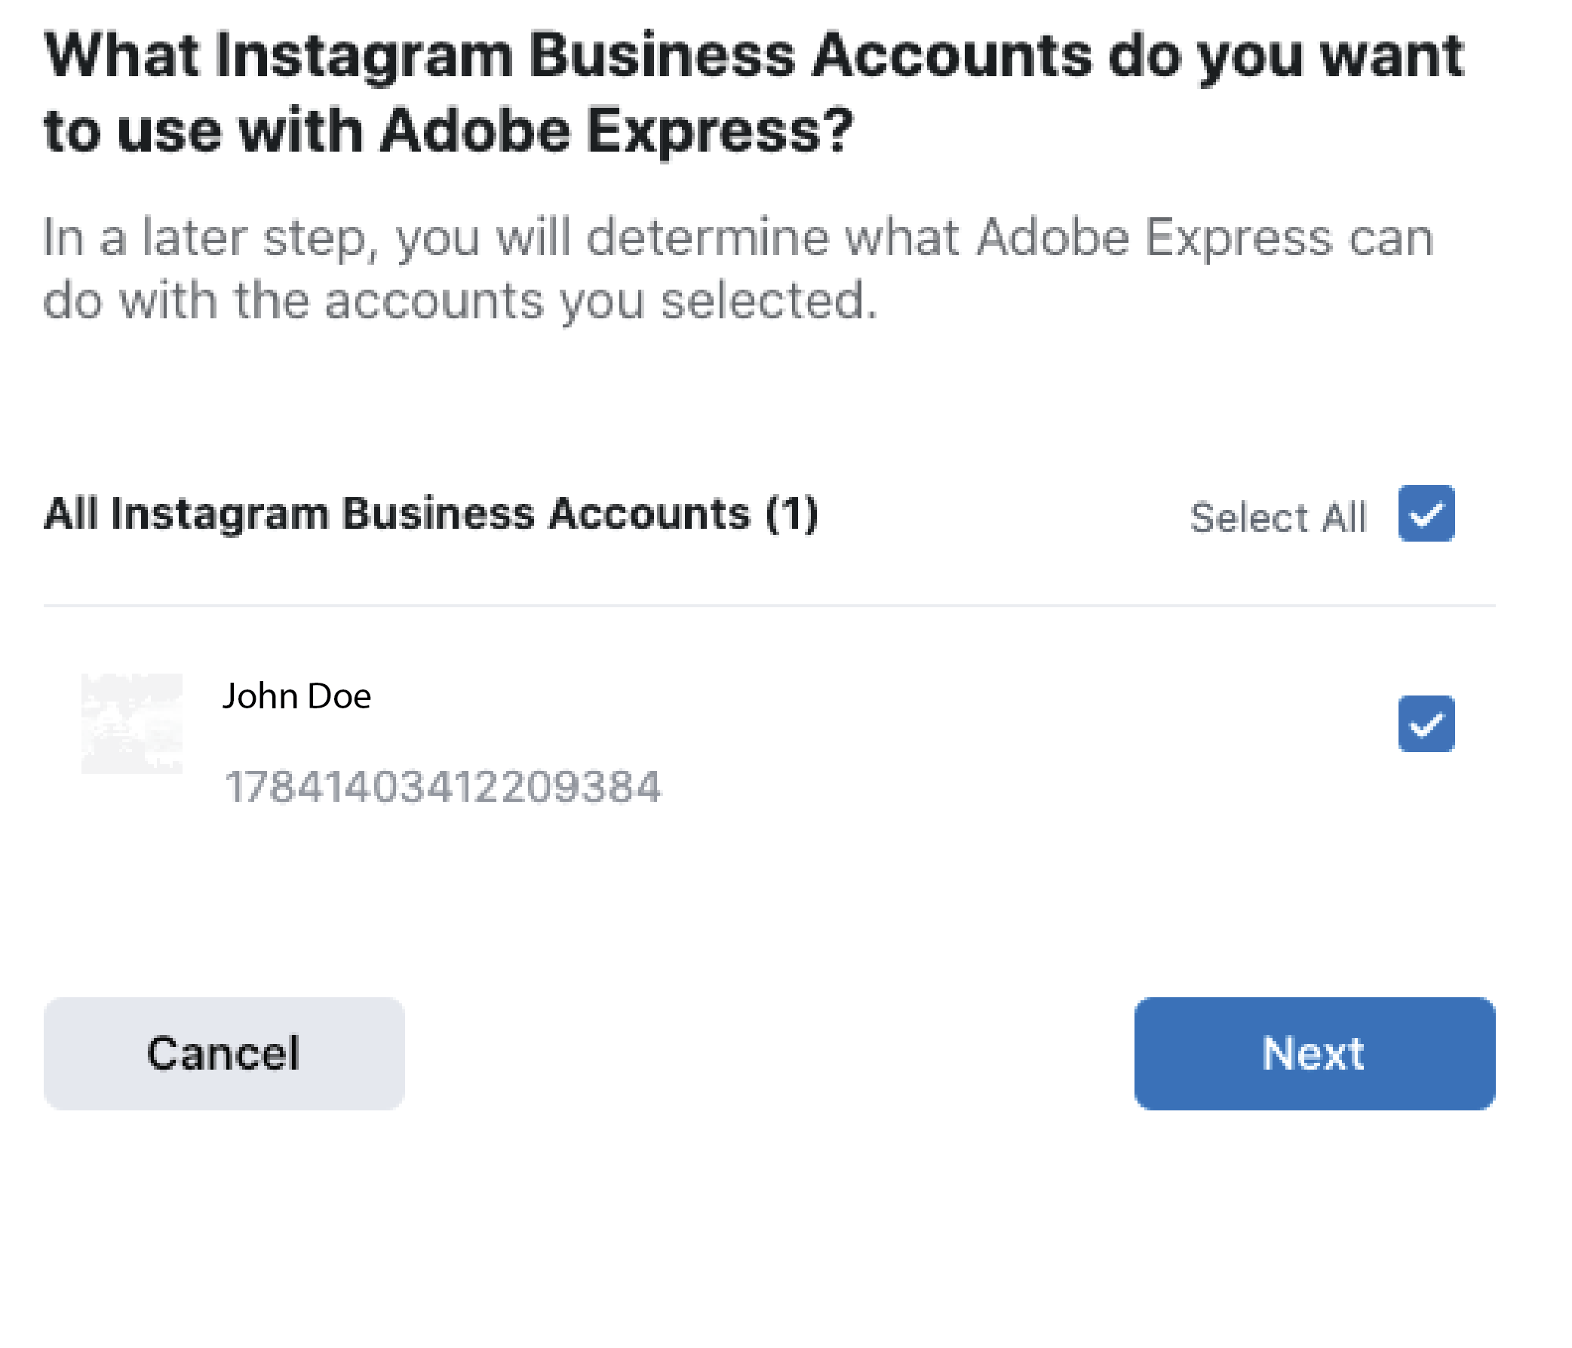The width and height of the screenshot is (1572, 1348).
Task: Click John Doe's profile picture thumbnail
Action: pos(132,723)
